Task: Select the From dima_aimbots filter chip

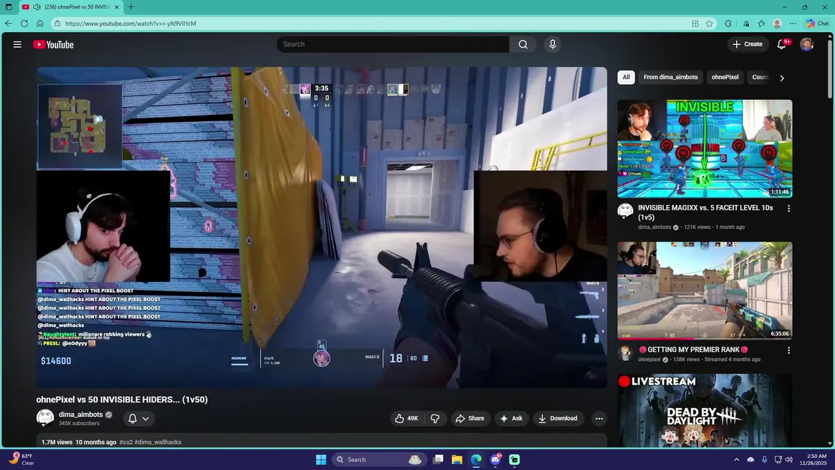Action: (671, 77)
